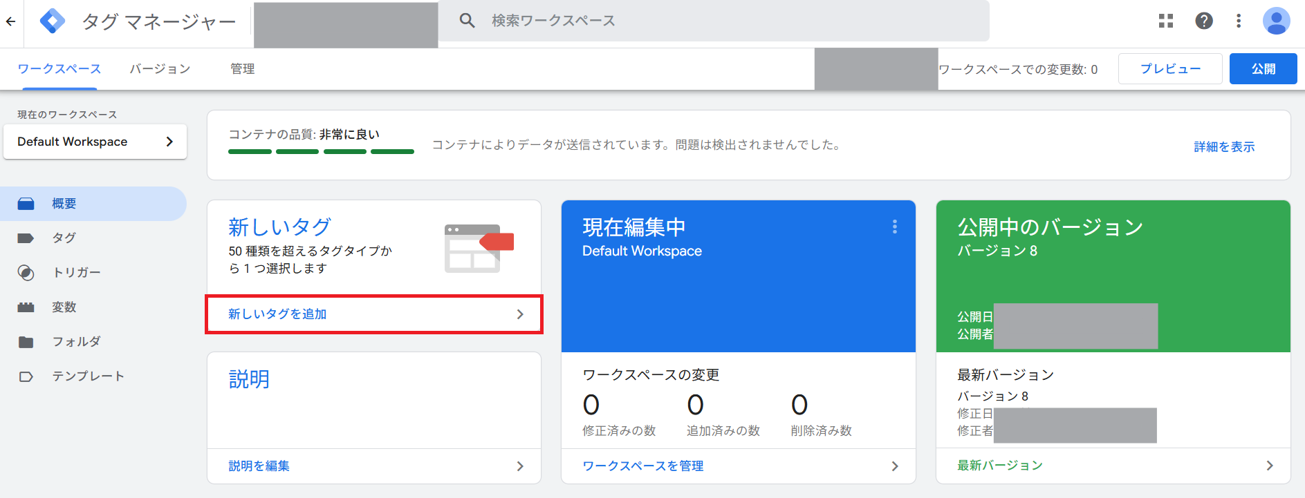The image size is (1305, 498).
Task: Click the 現在編集中 heading
Action: pyautogui.click(x=634, y=227)
